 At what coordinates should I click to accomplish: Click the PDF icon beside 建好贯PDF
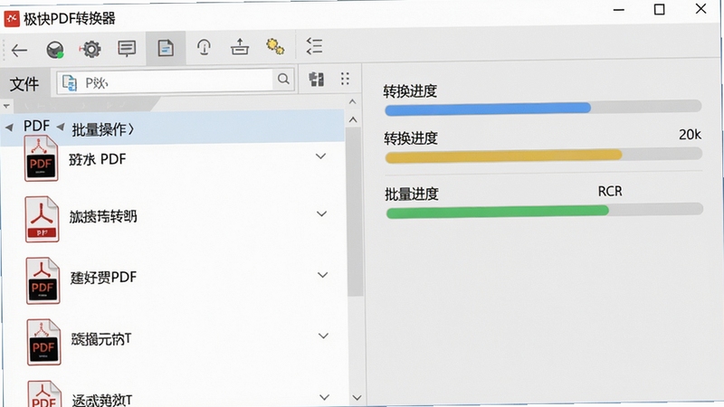[43, 280]
